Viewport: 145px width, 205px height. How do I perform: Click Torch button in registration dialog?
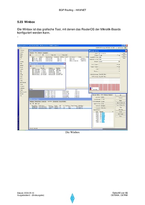point(120,116)
